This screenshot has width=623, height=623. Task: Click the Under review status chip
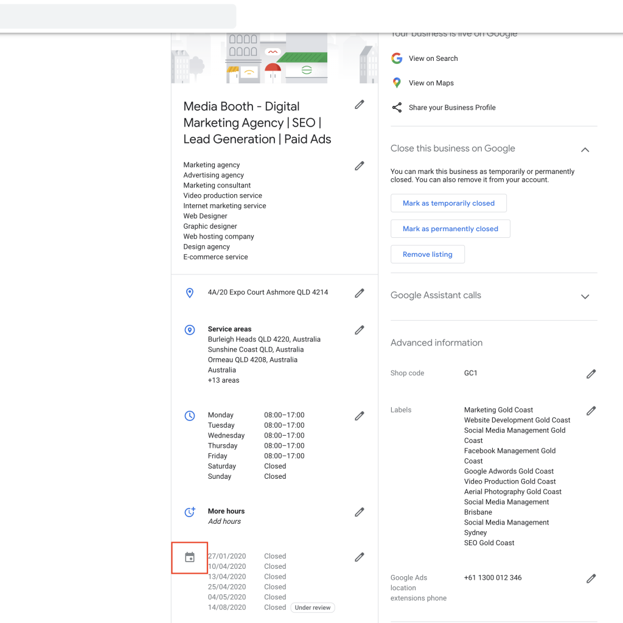point(312,607)
